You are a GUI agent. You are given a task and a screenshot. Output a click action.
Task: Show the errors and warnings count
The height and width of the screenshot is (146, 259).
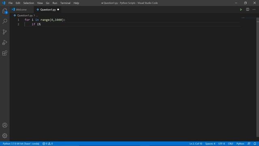pyautogui.click(x=48, y=144)
